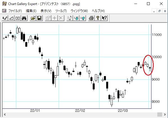
Task: Click the Chart Gallery app title icon
Action: click(4, 4)
